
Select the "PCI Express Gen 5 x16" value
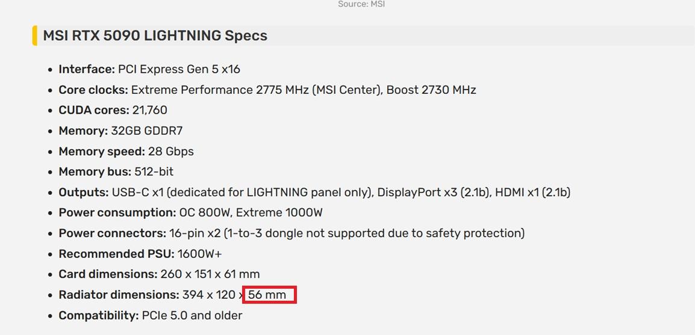[x=179, y=69]
